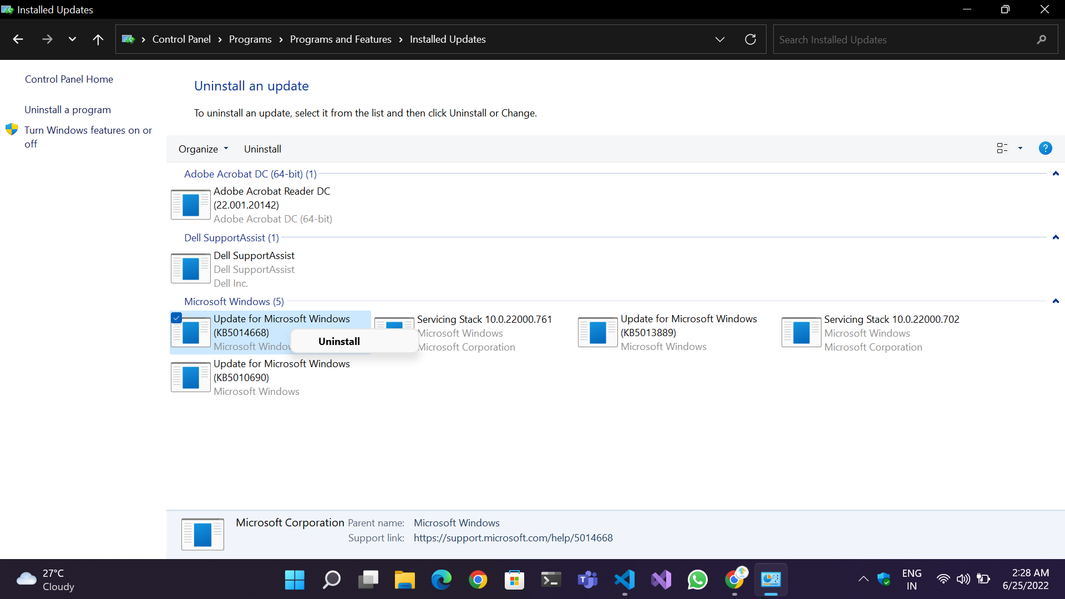Collapse the Adobe Acrobat DC group
Viewport: 1065px width, 599px height.
[1056, 174]
